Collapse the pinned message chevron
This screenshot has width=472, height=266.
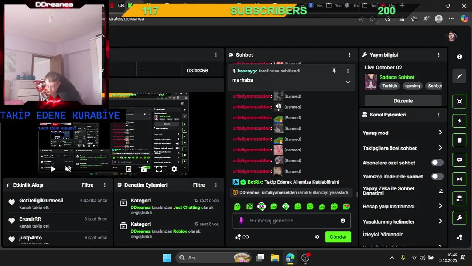pos(348,82)
